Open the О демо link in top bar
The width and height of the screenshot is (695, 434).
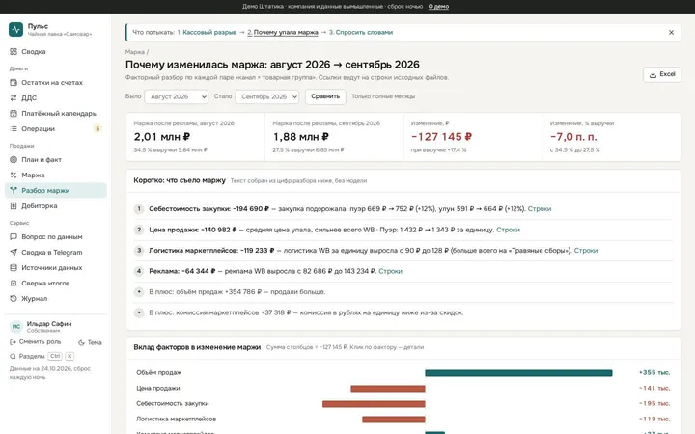tap(438, 6)
